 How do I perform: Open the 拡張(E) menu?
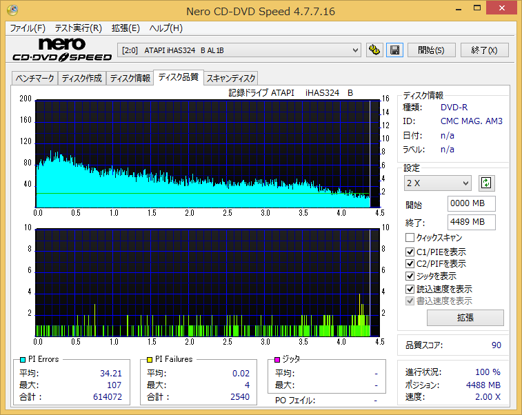(126, 28)
